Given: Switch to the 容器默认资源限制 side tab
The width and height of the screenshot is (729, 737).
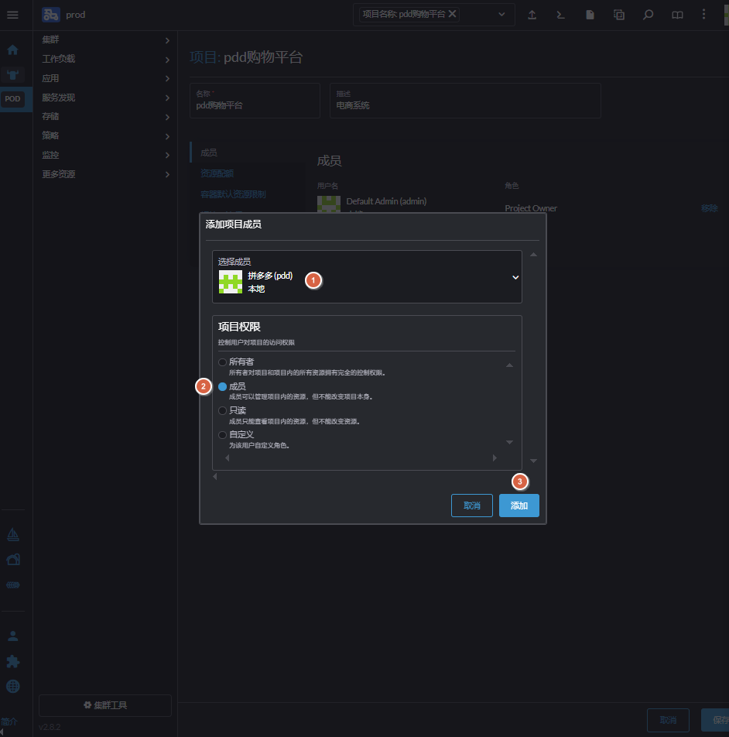Looking at the screenshot, I should pyautogui.click(x=233, y=194).
